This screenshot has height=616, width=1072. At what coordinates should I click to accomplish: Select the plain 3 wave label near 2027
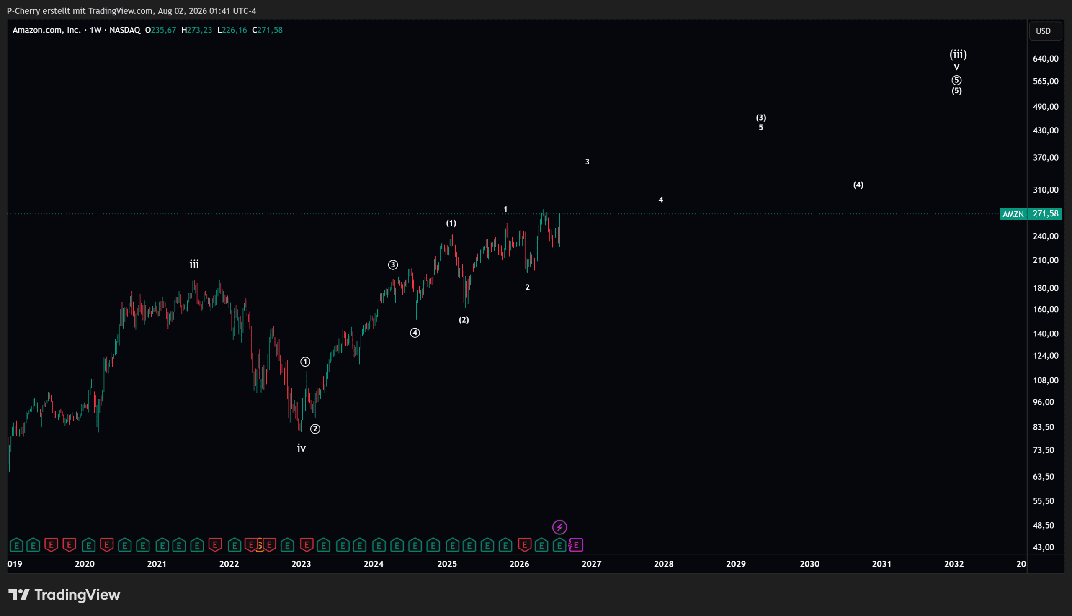(587, 162)
